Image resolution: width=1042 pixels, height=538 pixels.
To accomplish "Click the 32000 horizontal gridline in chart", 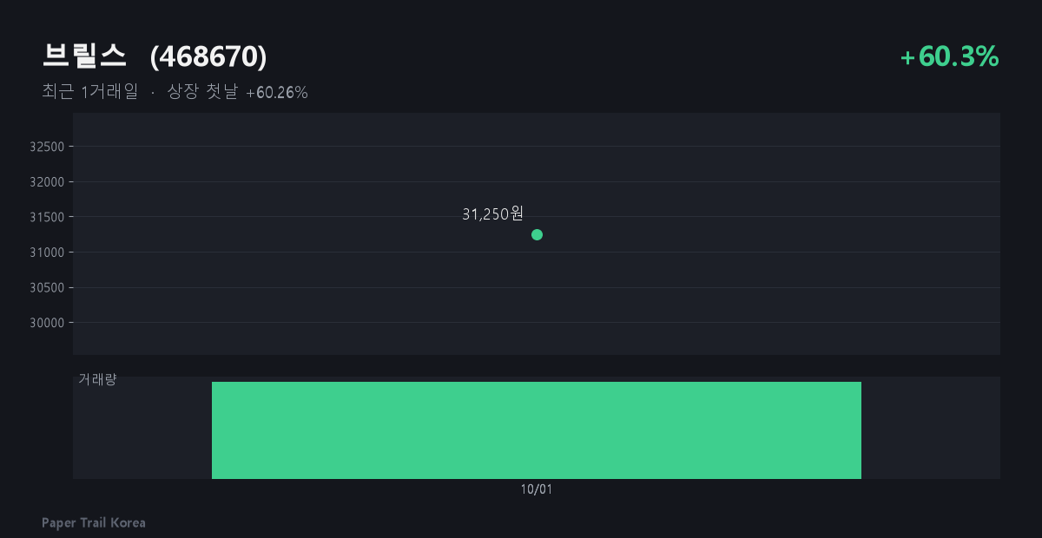I will [x=537, y=181].
